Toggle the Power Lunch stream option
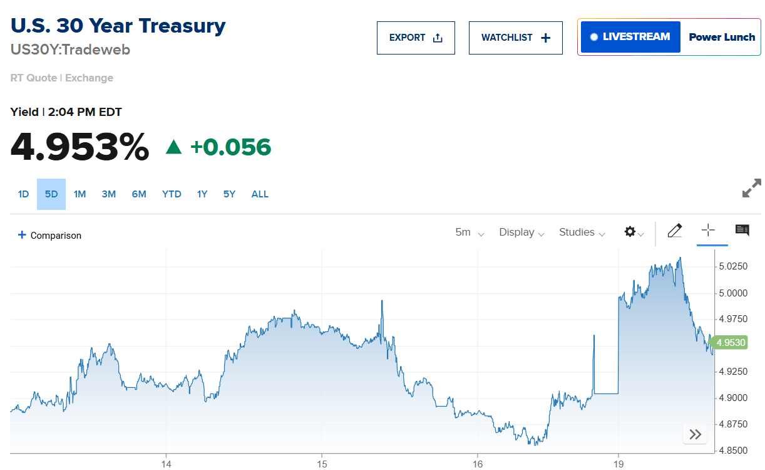The height and width of the screenshot is (470, 765). pyautogui.click(x=721, y=37)
